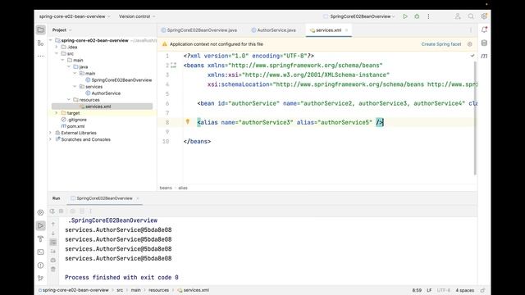Open the Build hammer tool window
Screen dimensions: 525x295
click(x=40, y=238)
